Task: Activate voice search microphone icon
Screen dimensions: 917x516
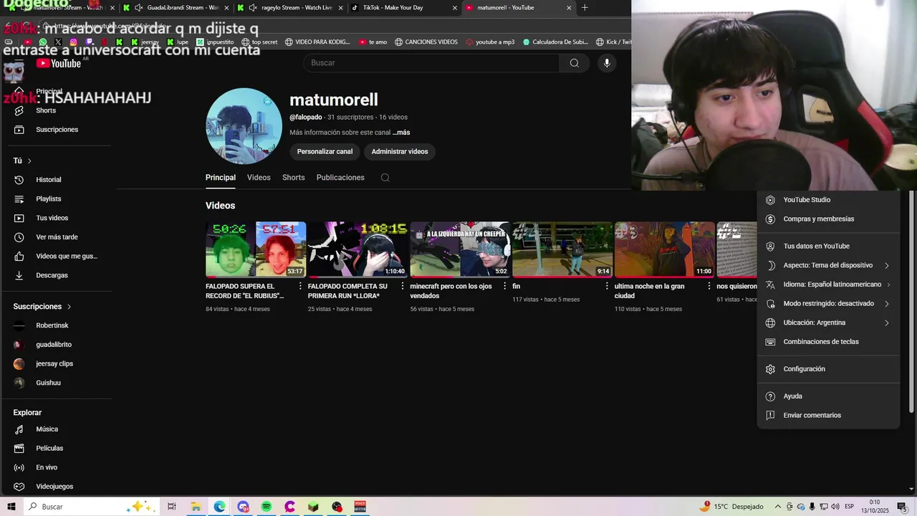Action: [x=607, y=63]
